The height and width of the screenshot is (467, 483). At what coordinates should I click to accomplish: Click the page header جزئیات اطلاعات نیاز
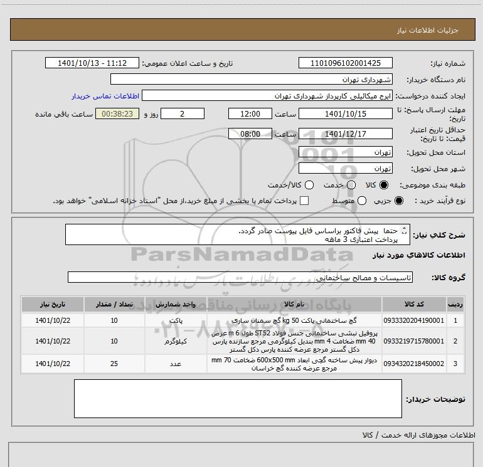428,30
